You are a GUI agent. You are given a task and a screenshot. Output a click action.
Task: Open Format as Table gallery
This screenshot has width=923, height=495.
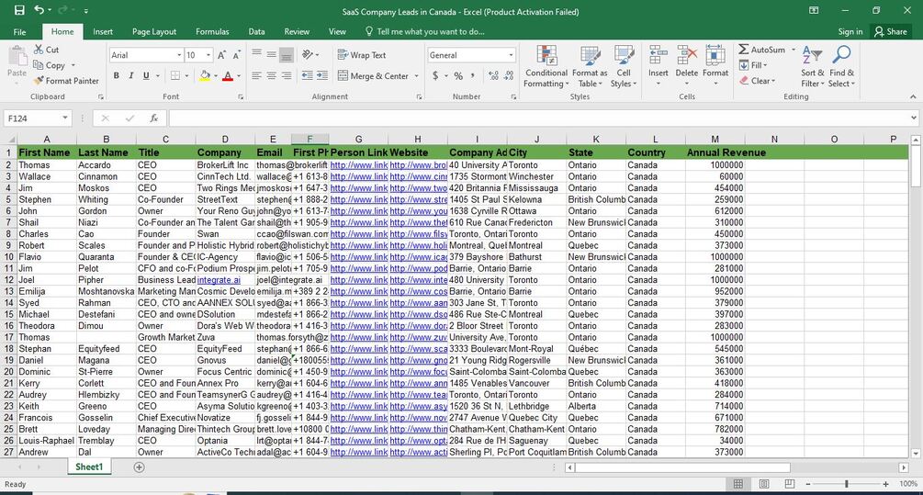(x=590, y=66)
